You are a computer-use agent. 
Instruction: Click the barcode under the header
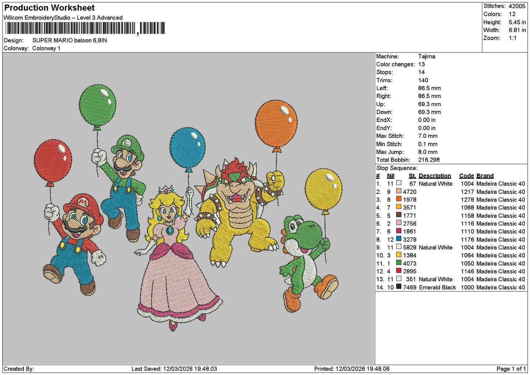[x=85, y=28]
